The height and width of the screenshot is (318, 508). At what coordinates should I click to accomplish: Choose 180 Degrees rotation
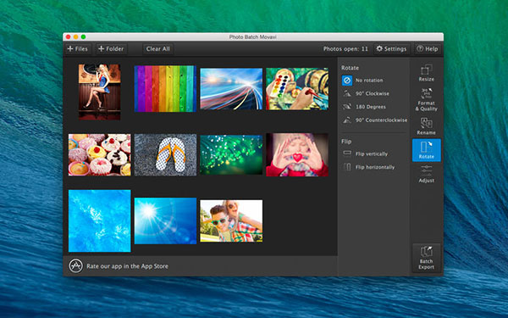click(x=364, y=107)
